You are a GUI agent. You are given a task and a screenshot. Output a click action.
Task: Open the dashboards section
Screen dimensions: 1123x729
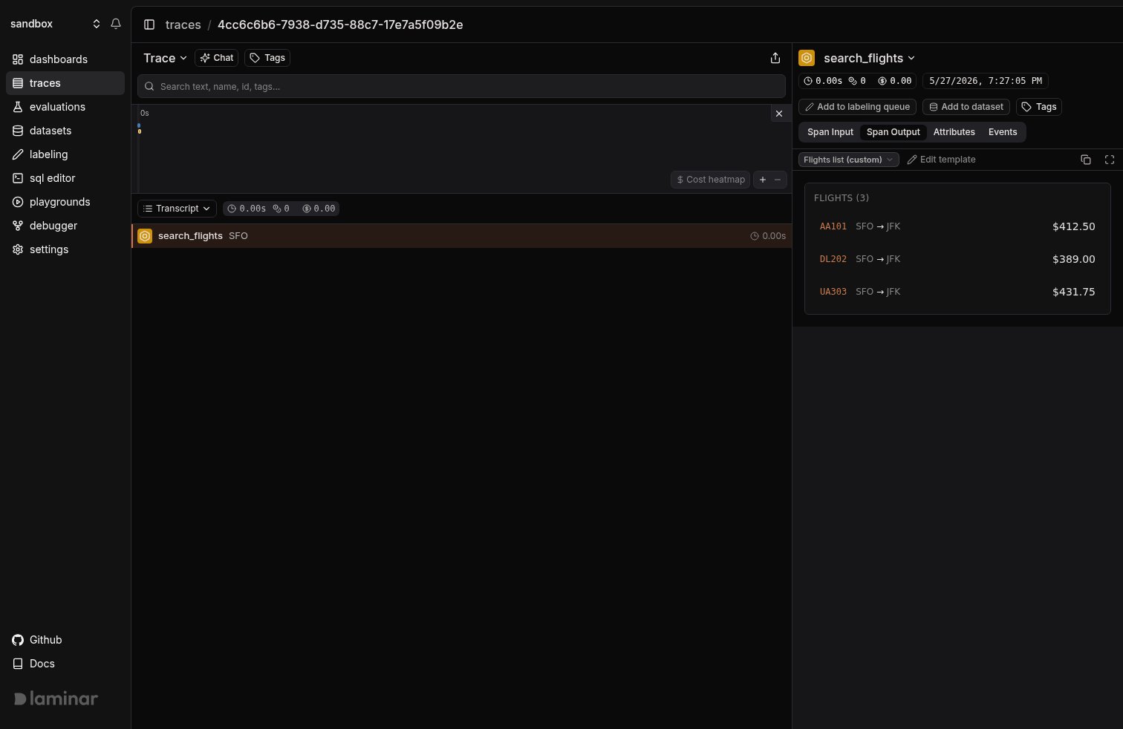[x=65, y=59]
